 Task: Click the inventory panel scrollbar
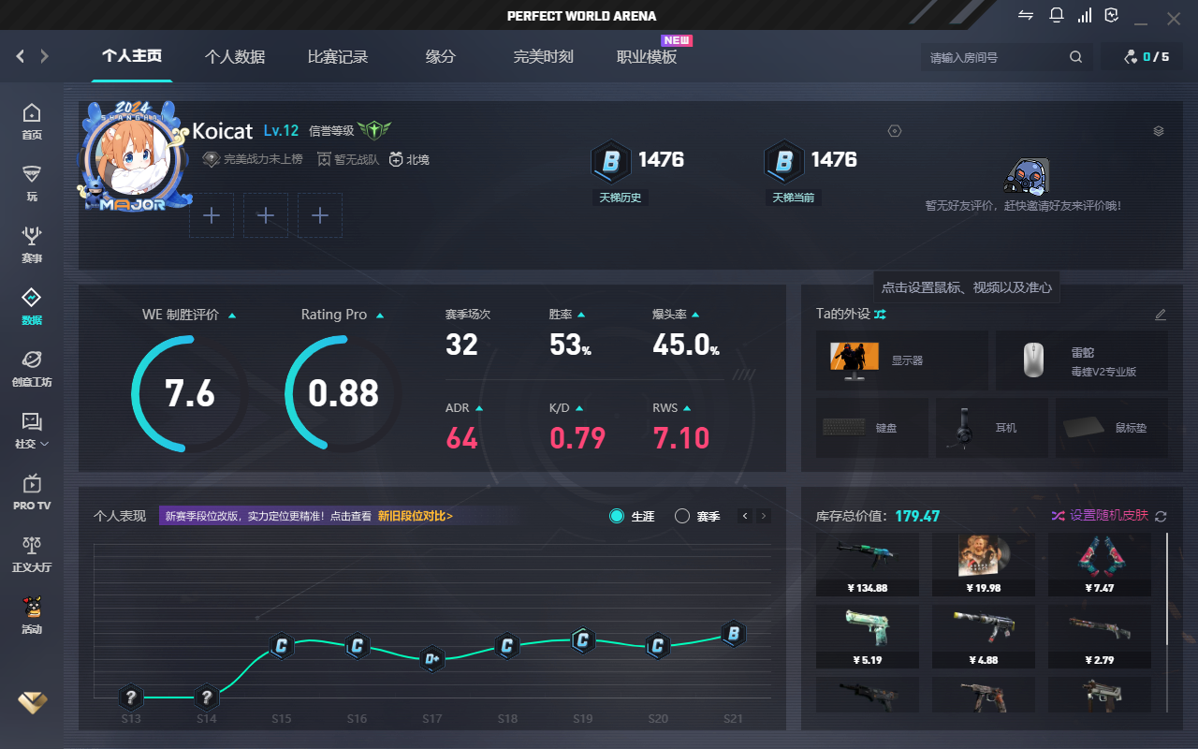point(1166,590)
